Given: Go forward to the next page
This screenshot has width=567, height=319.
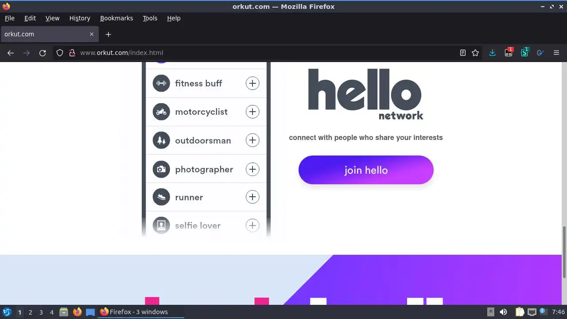Looking at the screenshot, I should click(27, 53).
